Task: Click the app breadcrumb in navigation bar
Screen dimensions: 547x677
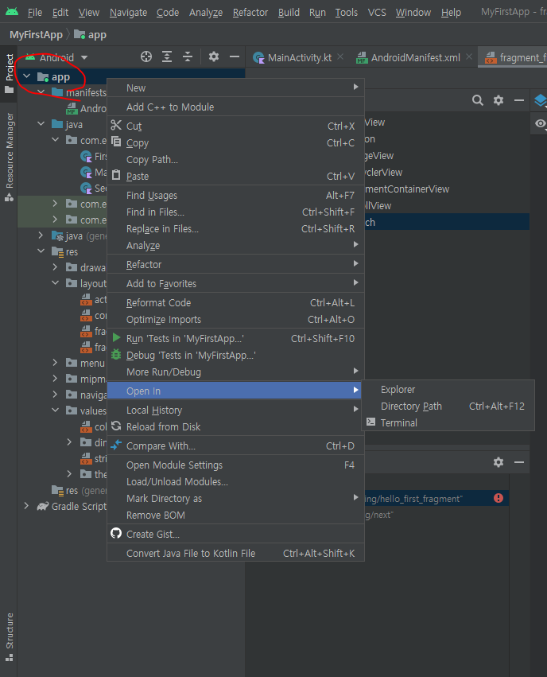Action: 90,34
